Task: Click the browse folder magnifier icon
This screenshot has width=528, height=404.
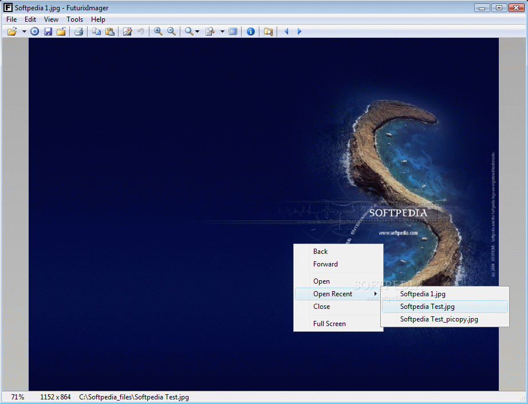Action: coord(269,32)
